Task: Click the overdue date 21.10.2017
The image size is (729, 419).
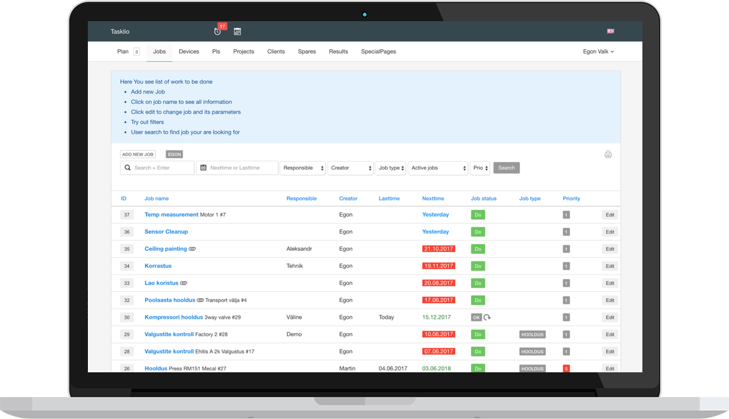Action: coord(439,249)
